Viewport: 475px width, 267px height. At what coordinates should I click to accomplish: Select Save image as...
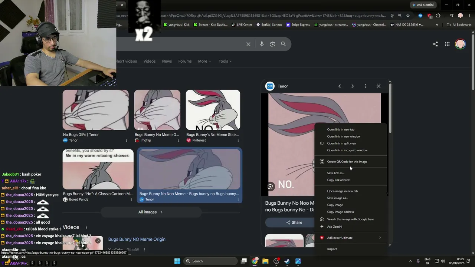click(x=350, y=198)
